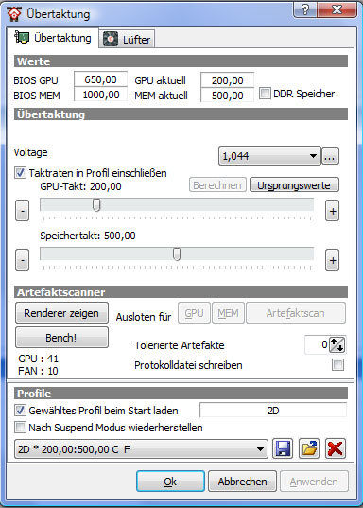Click the help question mark button
Viewport: 363px width, 508px height.
tap(305, 9)
